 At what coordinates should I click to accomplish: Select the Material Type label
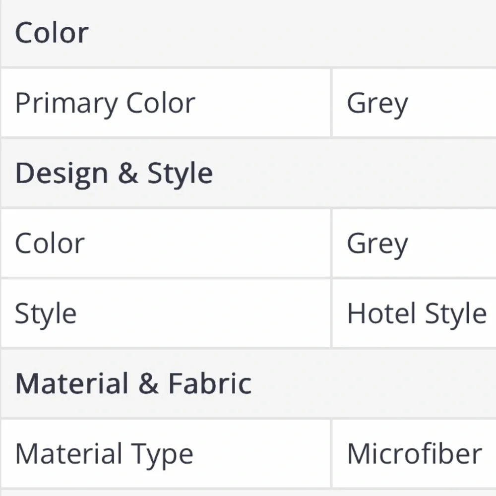(104, 454)
